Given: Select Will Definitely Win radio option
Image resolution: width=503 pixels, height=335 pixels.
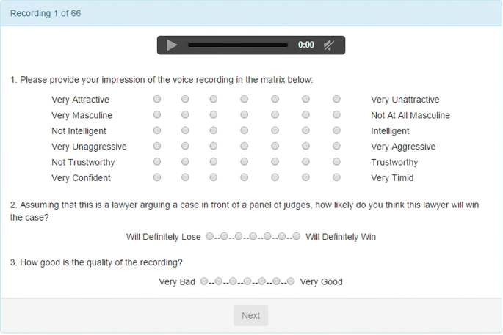Looking at the screenshot, I should point(297,236).
